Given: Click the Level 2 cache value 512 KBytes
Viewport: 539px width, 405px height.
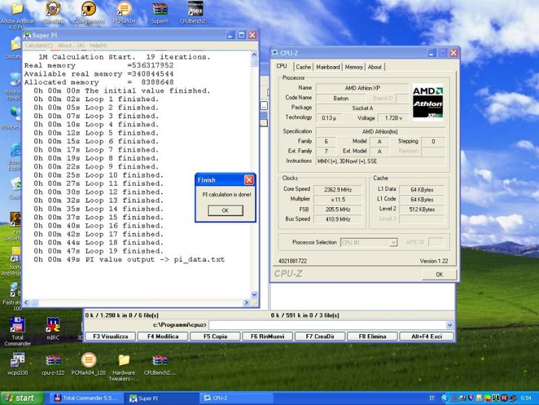Looking at the screenshot, I should [422, 209].
